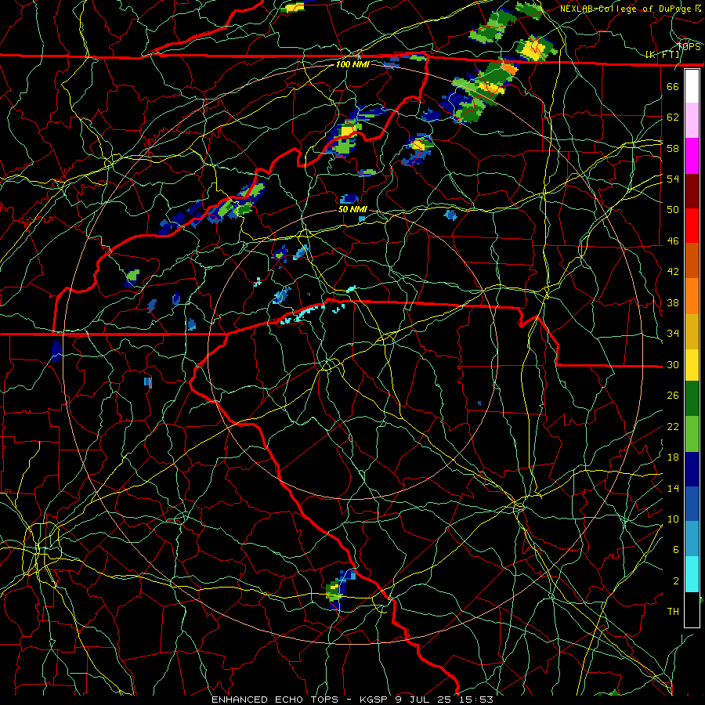Pick the medium blue swatch below navy
The width and height of the screenshot is (705, 705).
pyautogui.click(x=692, y=504)
